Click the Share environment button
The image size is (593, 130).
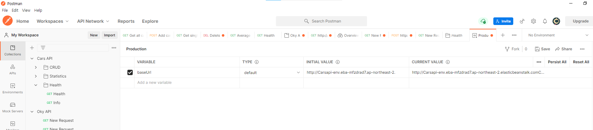[x=564, y=49]
